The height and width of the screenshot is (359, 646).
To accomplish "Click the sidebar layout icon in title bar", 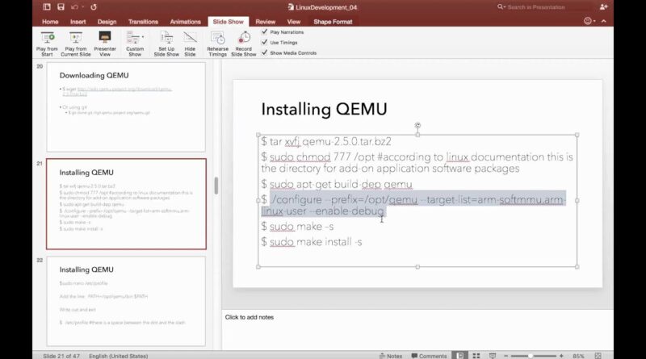I will click(x=47, y=7).
